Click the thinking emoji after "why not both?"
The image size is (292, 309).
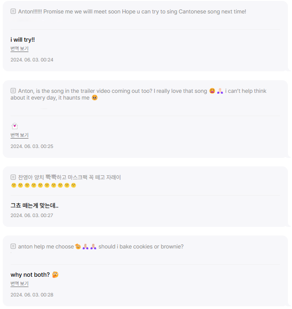point(56,274)
